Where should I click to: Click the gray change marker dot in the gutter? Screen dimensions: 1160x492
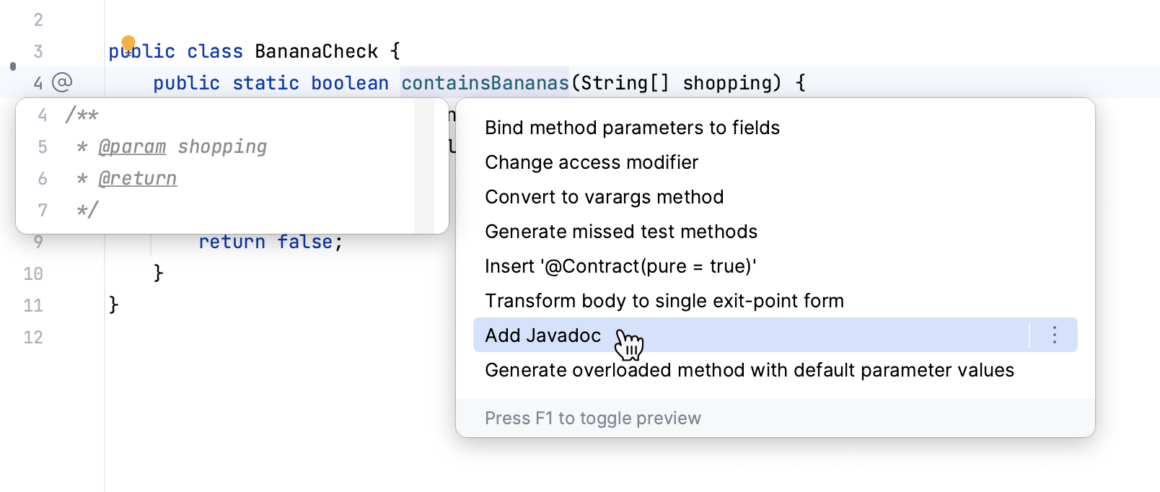[12, 65]
